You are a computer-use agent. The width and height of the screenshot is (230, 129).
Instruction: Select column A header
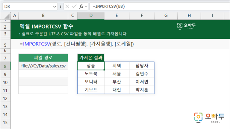click(14, 16)
